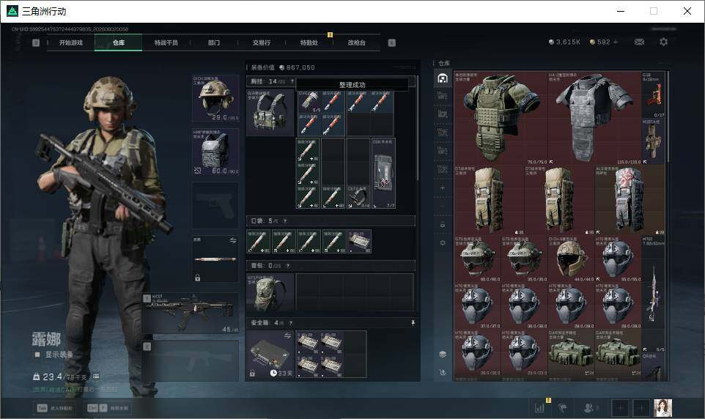Expand the grey 115.0 armor corner arrow
705x419 pixels.
point(645,161)
